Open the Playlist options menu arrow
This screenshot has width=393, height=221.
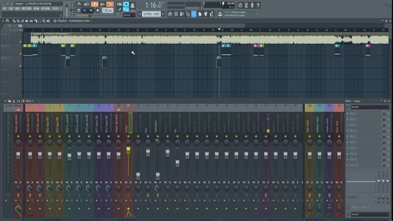pos(3,21)
